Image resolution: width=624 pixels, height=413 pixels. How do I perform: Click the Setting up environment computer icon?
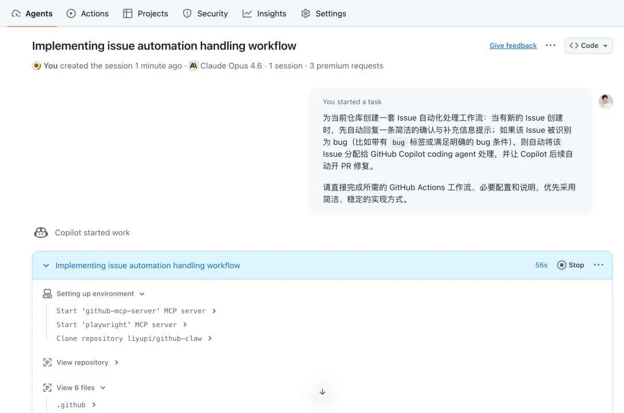pos(47,294)
